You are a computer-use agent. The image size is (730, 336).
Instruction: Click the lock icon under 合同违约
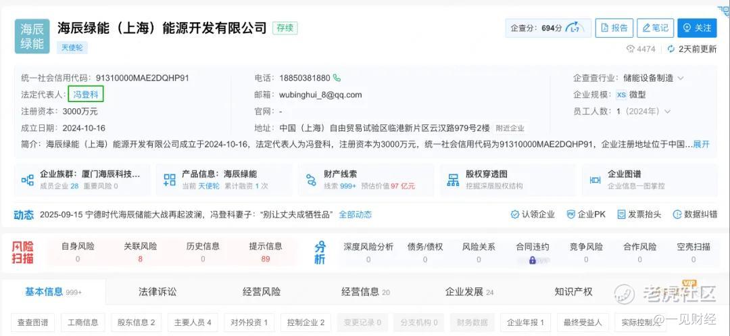click(x=532, y=260)
